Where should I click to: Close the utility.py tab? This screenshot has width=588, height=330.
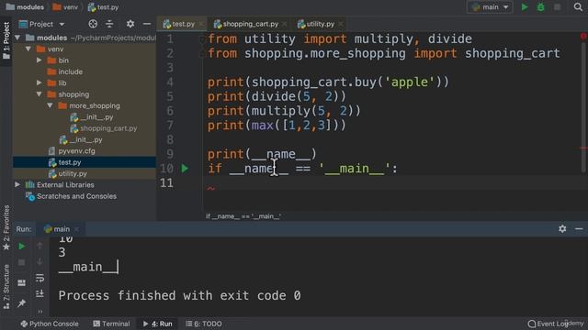[341, 25]
